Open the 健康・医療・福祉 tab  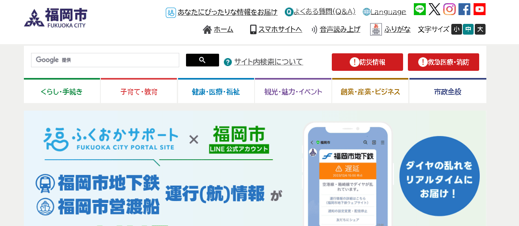[x=216, y=91]
